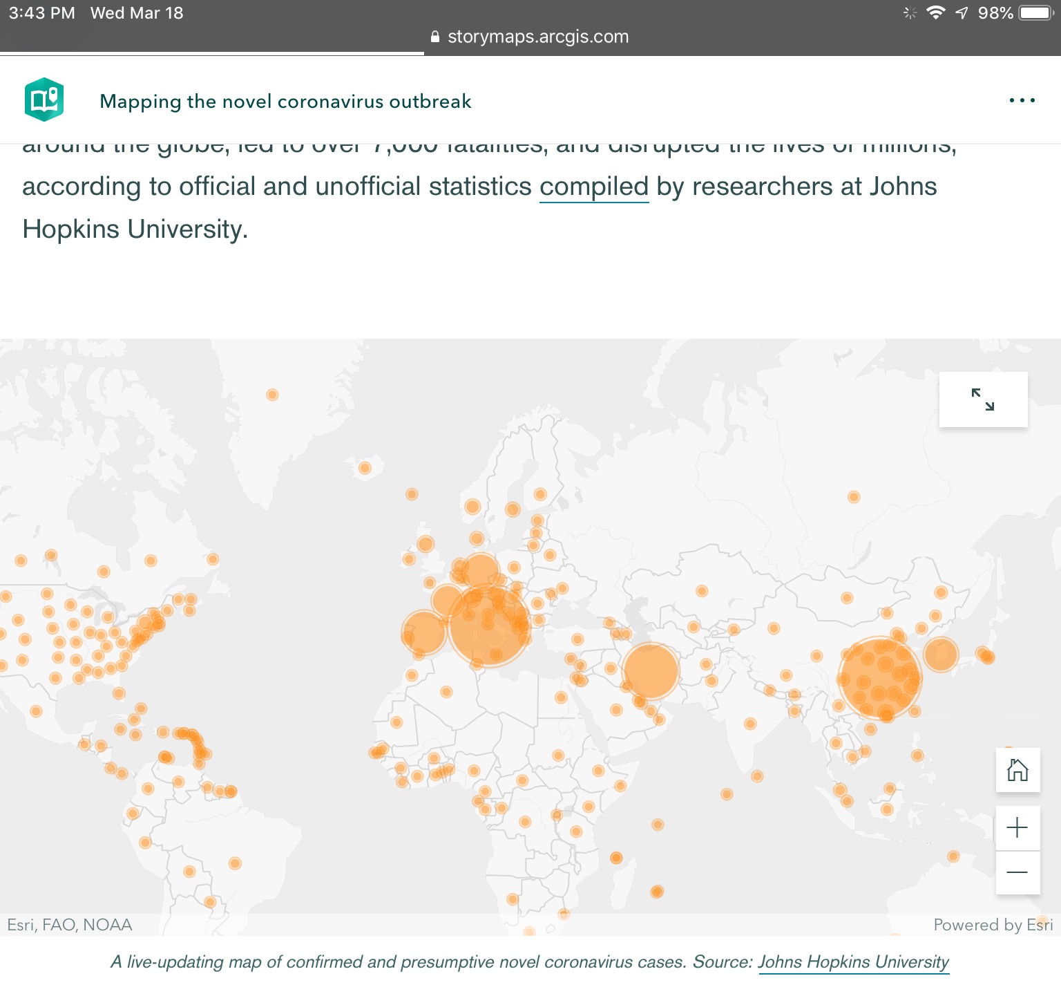Tap the story title in header
The height and width of the screenshot is (996, 1061).
point(285,102)
